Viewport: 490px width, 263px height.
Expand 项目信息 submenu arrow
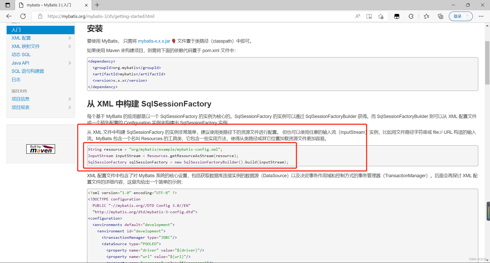point(70,99)
